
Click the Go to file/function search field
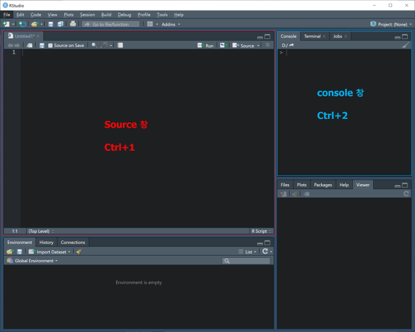click(x=111, y=25)
